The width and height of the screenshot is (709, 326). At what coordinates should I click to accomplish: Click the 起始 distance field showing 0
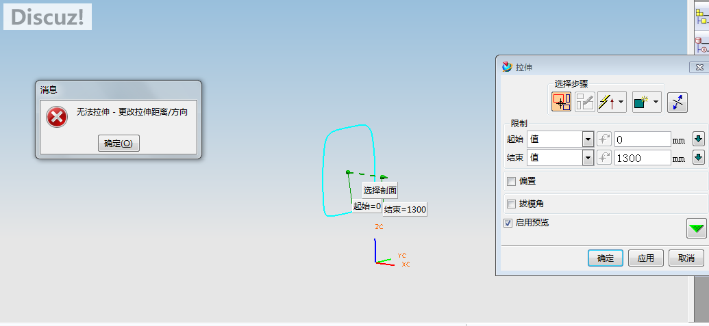click(x=642, y=139)
